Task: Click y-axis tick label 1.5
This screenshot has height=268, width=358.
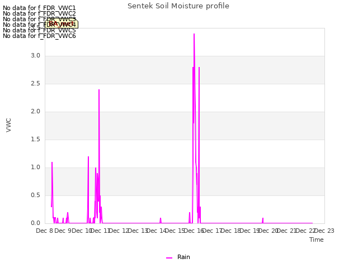Action: pos(35,140)
